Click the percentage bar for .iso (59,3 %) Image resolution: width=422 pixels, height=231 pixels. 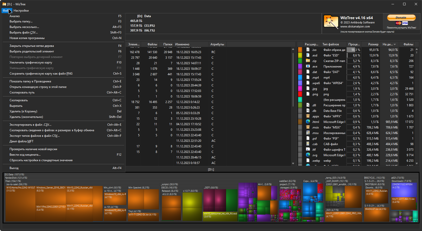[x=354, y=50]
